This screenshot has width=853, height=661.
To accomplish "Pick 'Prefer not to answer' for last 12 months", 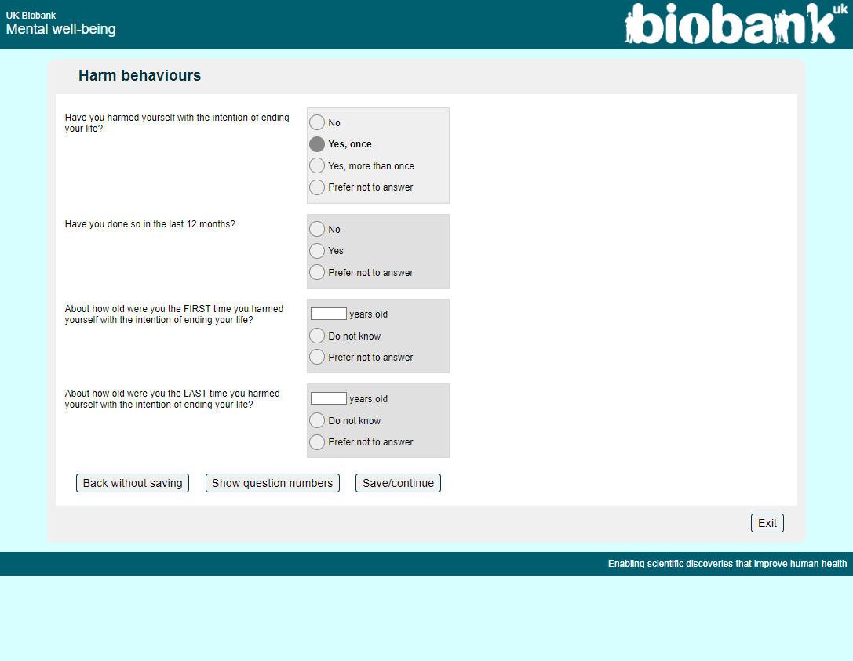I will pos(317,272).
